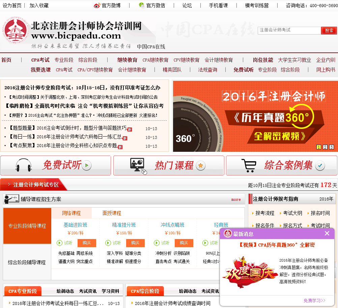
Task: Click the 历年真题360° banner image
Action: (x=255, y=116)
